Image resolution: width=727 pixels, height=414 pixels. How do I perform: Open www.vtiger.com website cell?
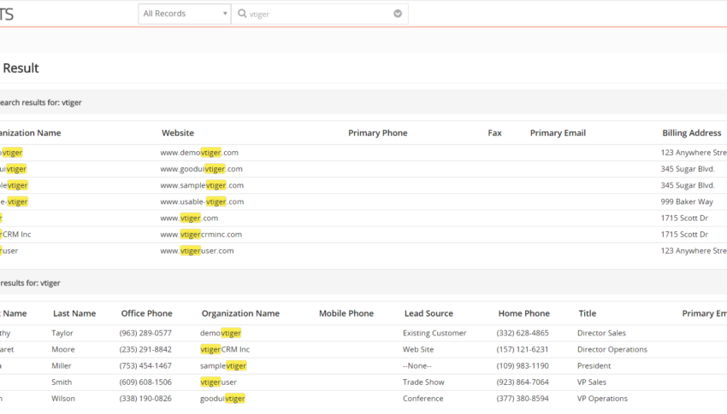click(x=189, y=219)
